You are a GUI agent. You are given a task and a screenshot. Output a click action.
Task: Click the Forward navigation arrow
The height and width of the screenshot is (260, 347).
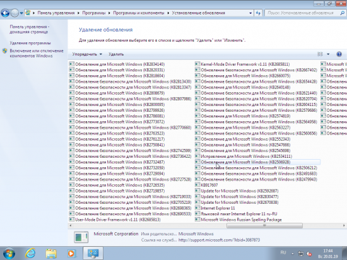(x=15, y=13)
